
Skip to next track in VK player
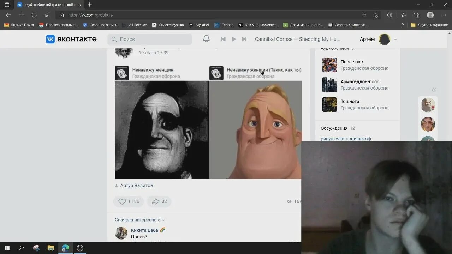point(244,39)
